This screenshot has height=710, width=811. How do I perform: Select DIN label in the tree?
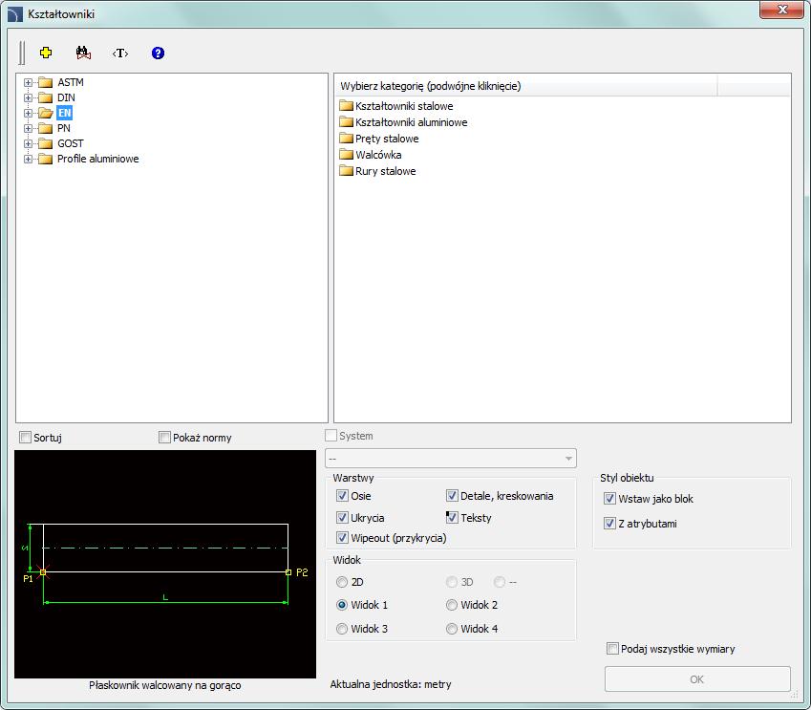(66, 97)
